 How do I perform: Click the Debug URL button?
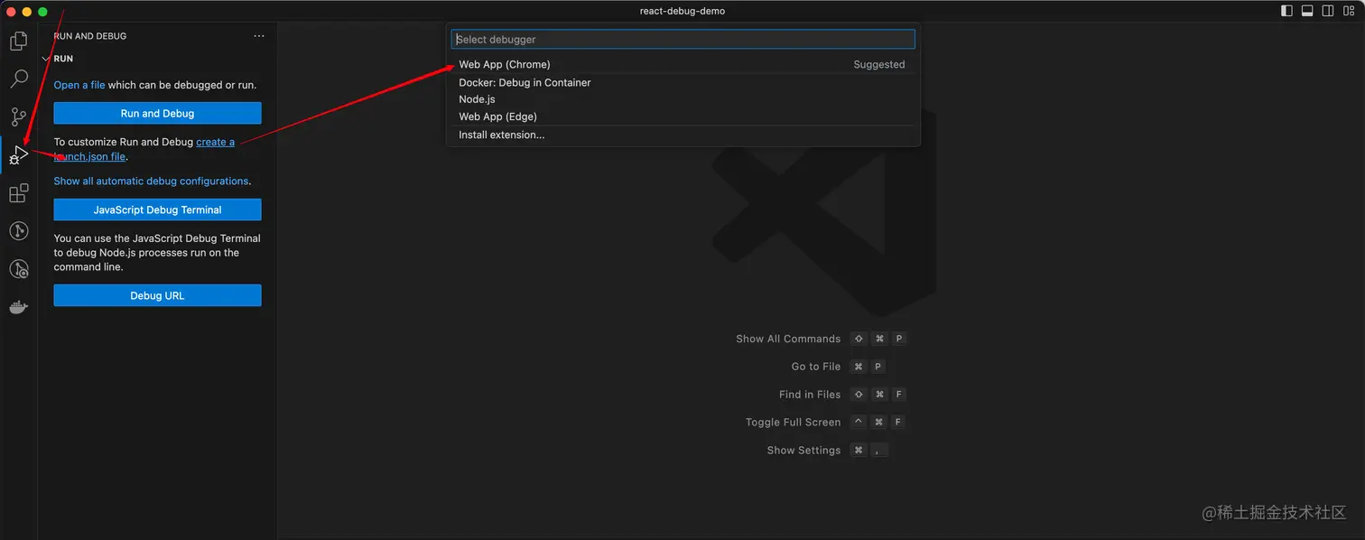pos(157,295)
